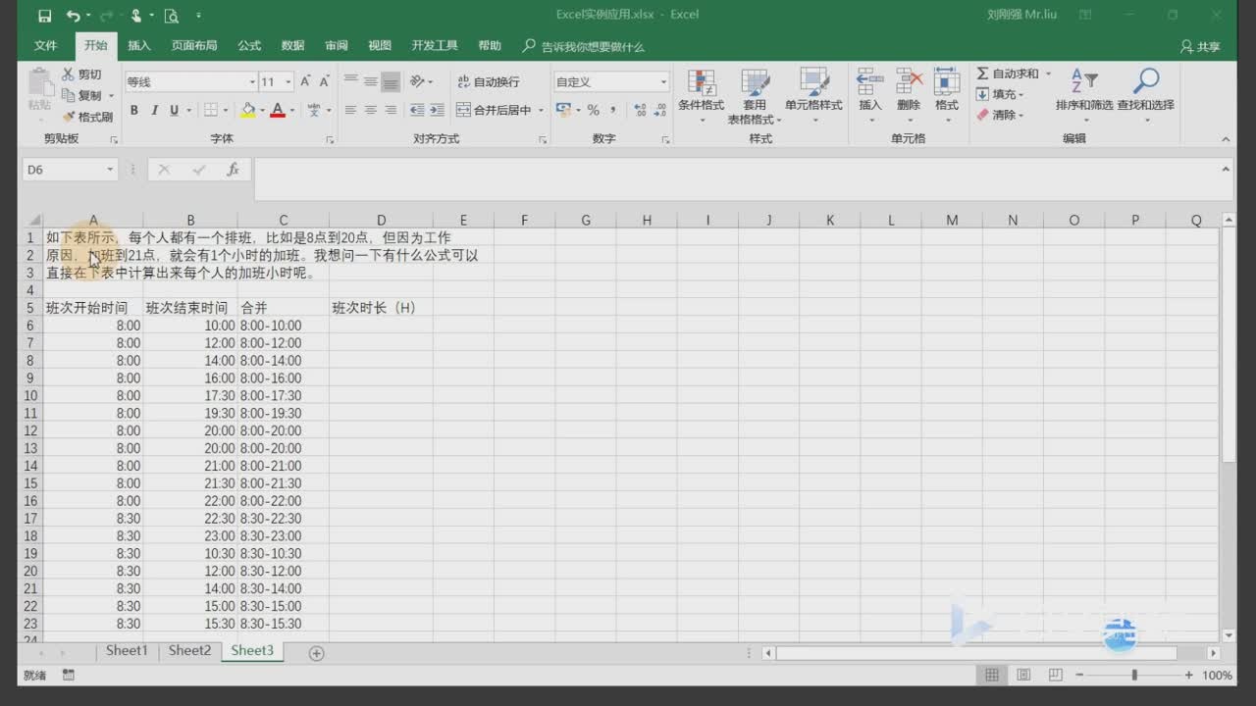The image size is (1256, 706).
Task: Toggle Underline formatting
Action: click(x=174, y=110)
